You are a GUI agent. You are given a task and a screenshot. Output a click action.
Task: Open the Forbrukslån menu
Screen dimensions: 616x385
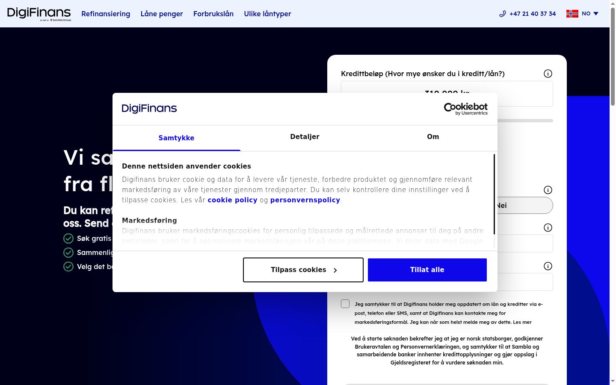(x=213, y=14)
